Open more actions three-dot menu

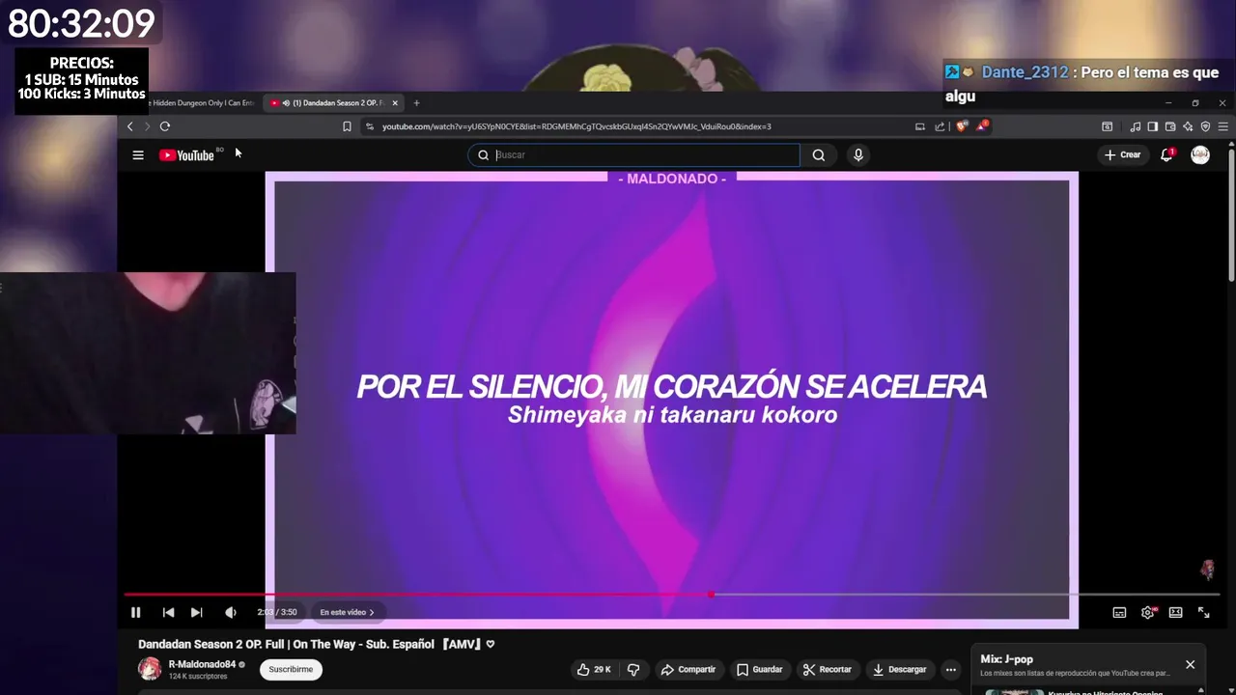pos(951,669)
